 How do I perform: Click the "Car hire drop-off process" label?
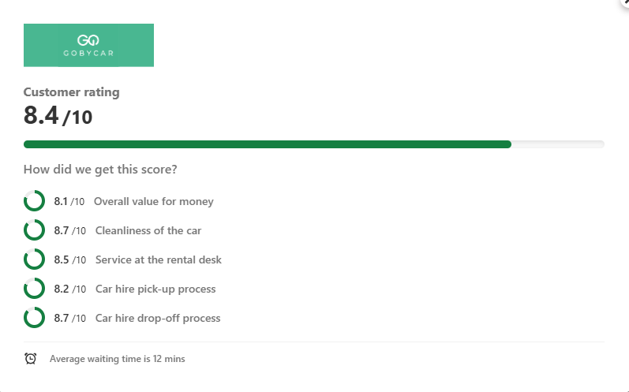click(158, 318)
